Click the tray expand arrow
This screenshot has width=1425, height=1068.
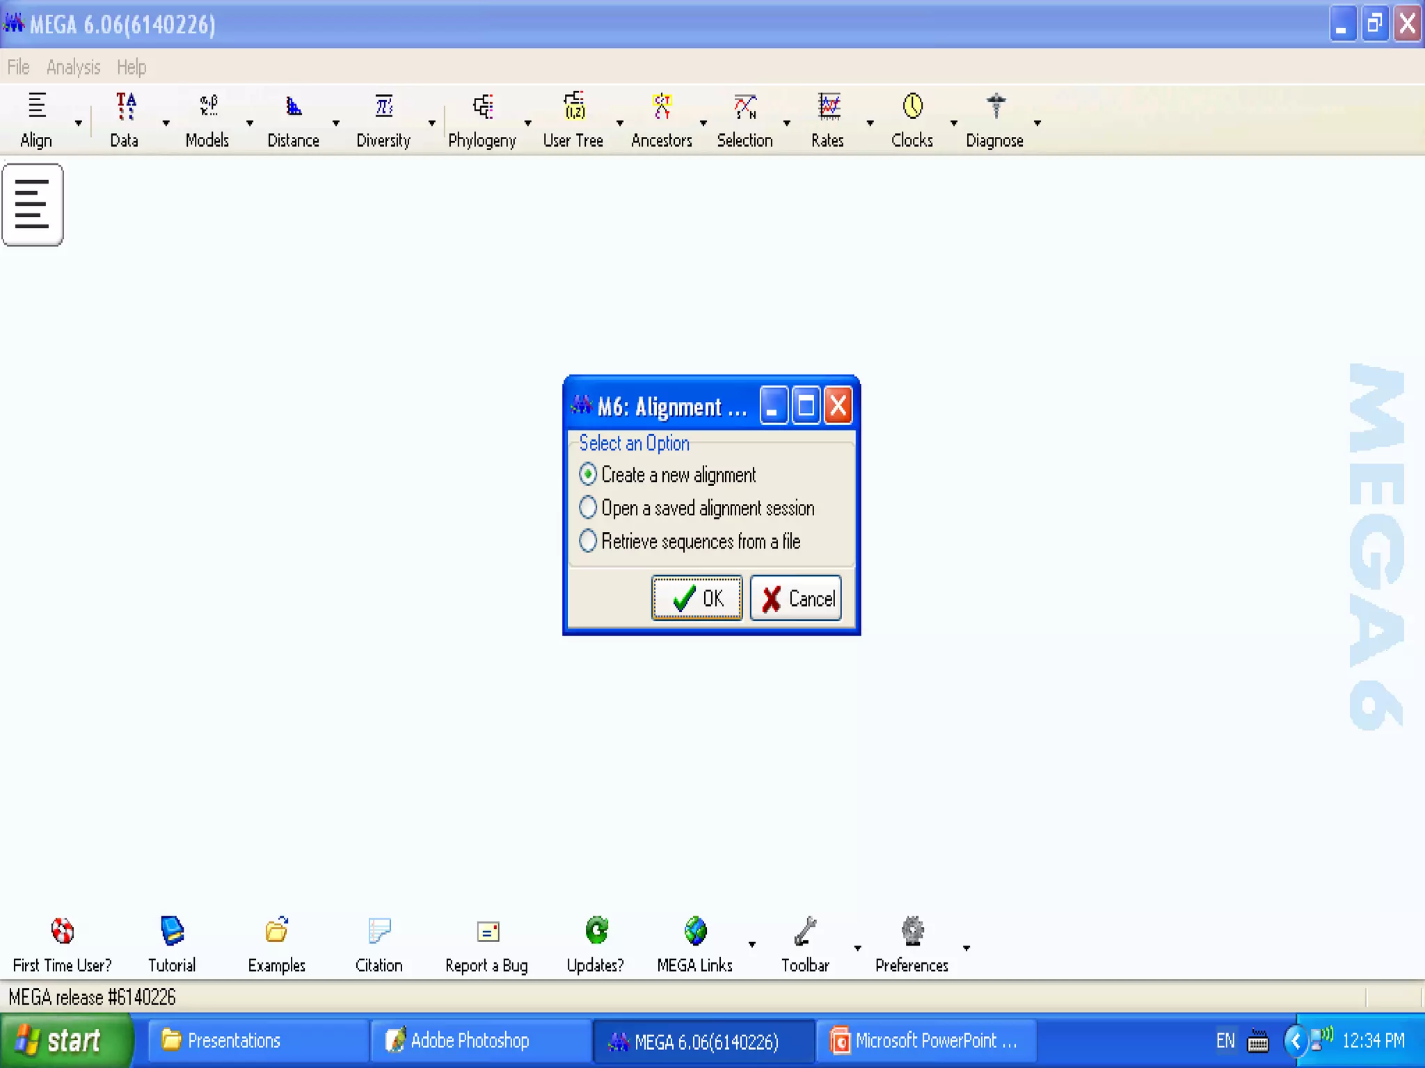pyautogui.click(x=1294, y=1041)
